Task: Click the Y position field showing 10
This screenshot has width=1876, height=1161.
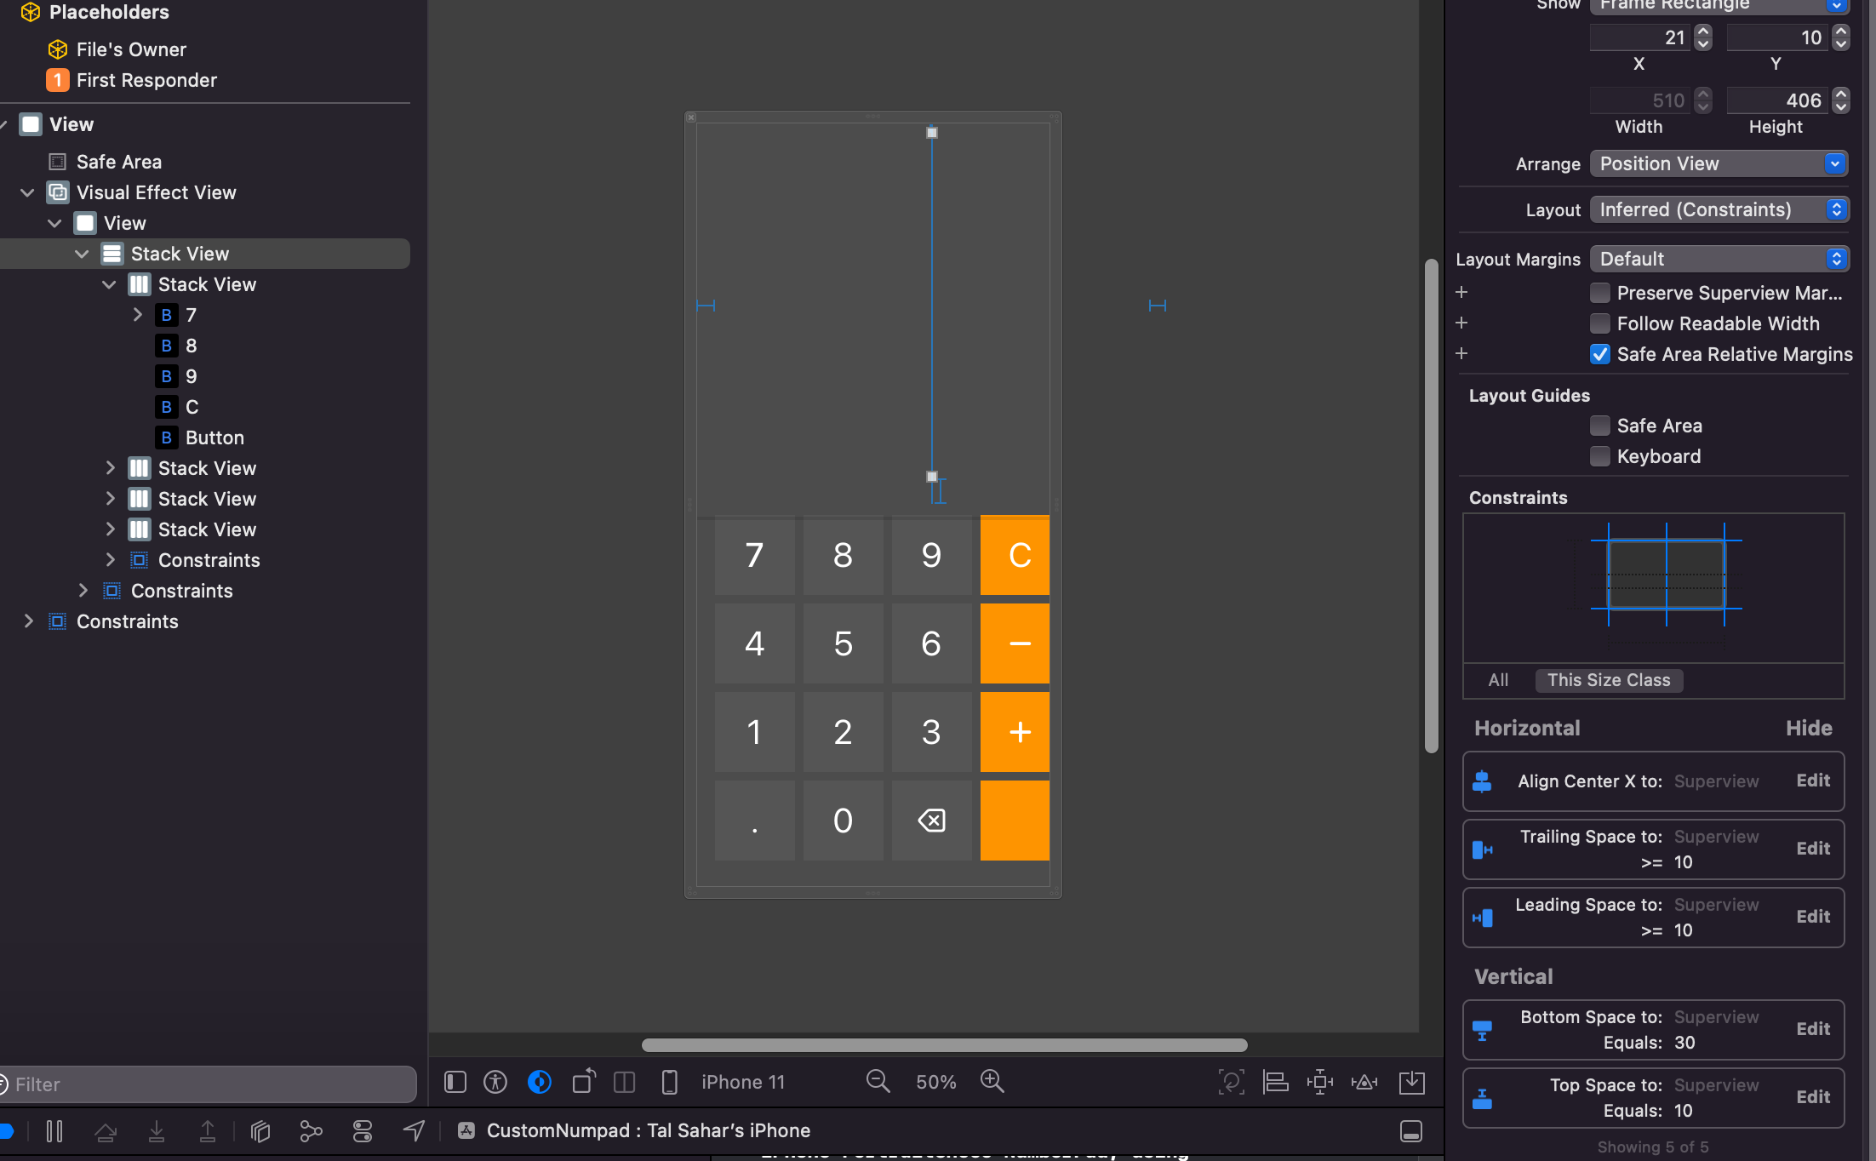Action: click(x=1777, y=37)
